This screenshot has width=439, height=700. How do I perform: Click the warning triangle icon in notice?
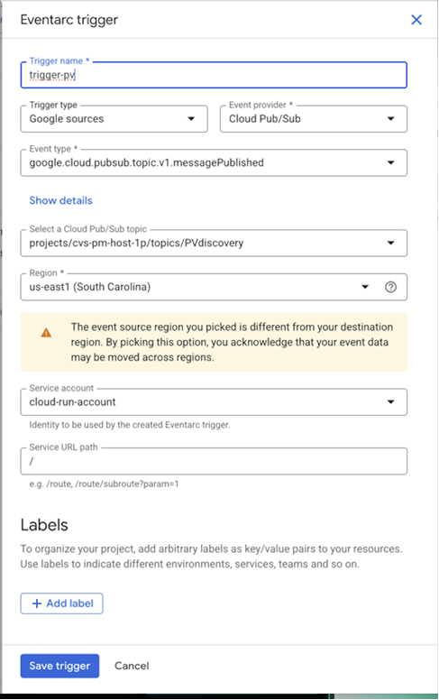click(x=46, y=333)
